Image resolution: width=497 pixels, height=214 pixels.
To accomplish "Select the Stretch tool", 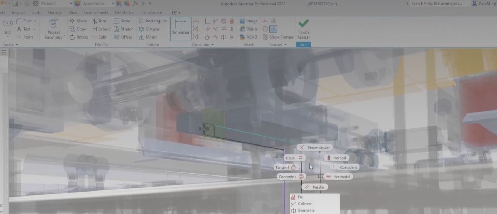I will pyautogui.click(x=124, y=29).
